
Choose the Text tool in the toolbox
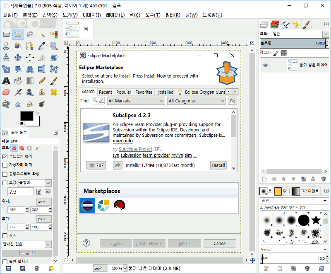6,80
